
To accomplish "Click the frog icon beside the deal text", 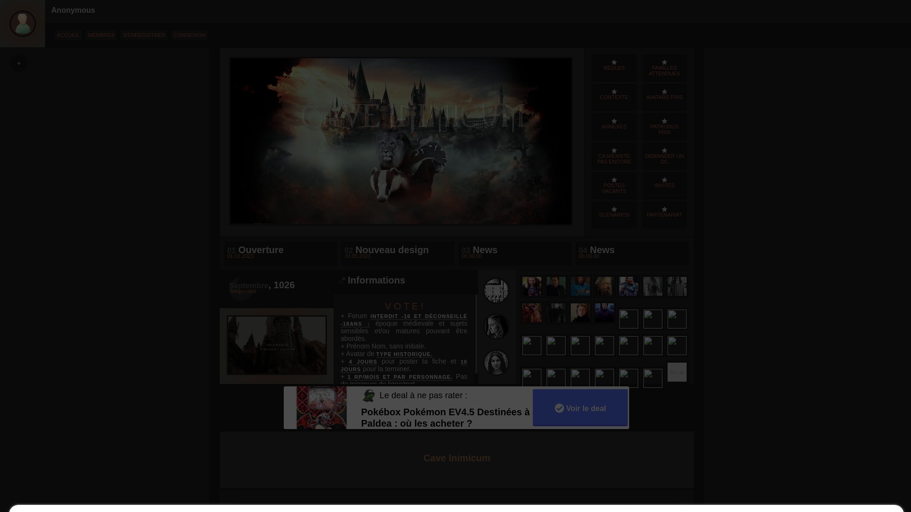I will (x=369, y=395).
